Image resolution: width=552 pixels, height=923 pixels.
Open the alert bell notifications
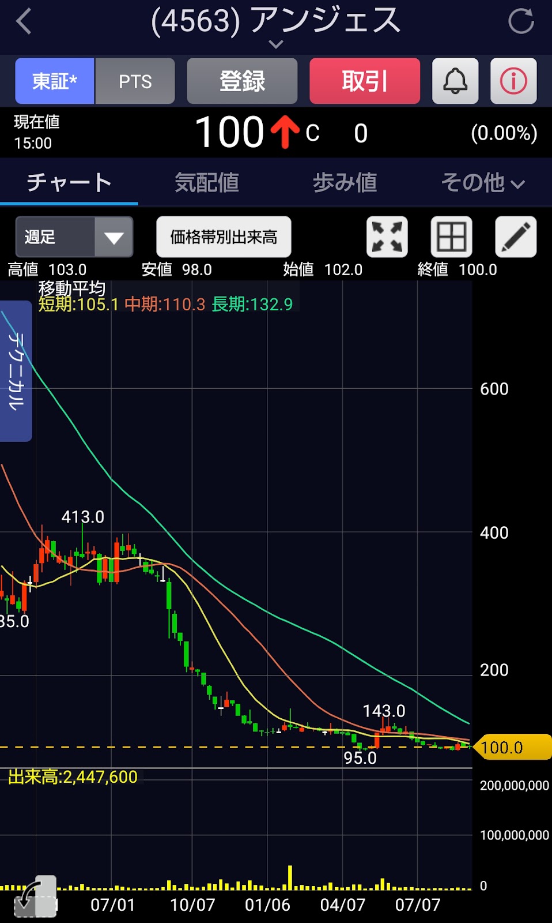point(455,81)
